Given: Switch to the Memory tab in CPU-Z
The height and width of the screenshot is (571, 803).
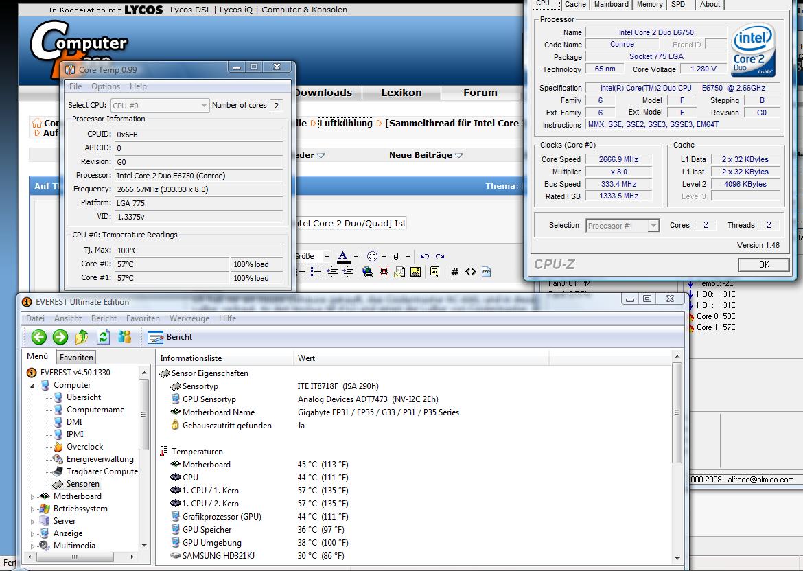Looking at the screenshot, I should [649, 4].
